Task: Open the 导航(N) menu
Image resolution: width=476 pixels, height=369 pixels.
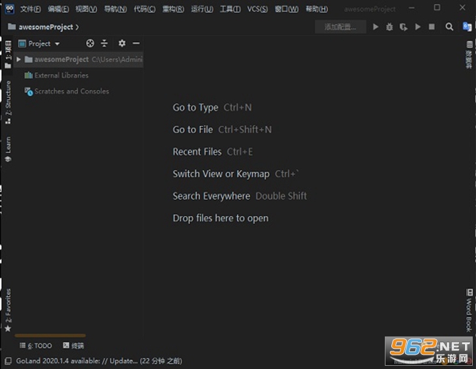Action: point(115,9)
